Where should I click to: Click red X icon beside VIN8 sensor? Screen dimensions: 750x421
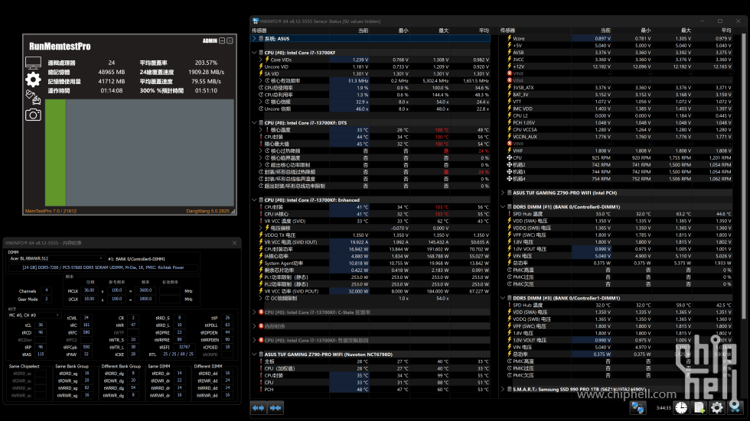click(510, 73)
